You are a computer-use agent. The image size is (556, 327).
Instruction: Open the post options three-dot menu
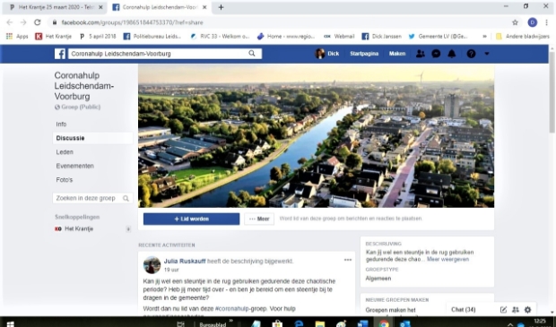coord(348,260)
